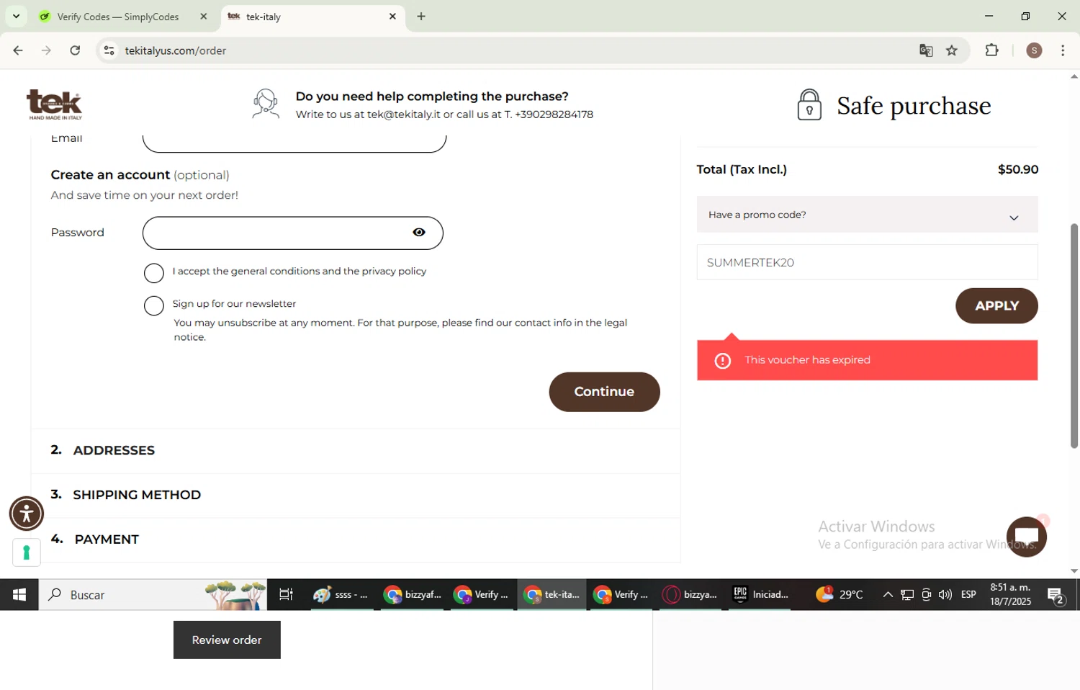Check Sign up for our newsletter
The width and height of the screenshot is (1080, 690).
coord(154,305)
